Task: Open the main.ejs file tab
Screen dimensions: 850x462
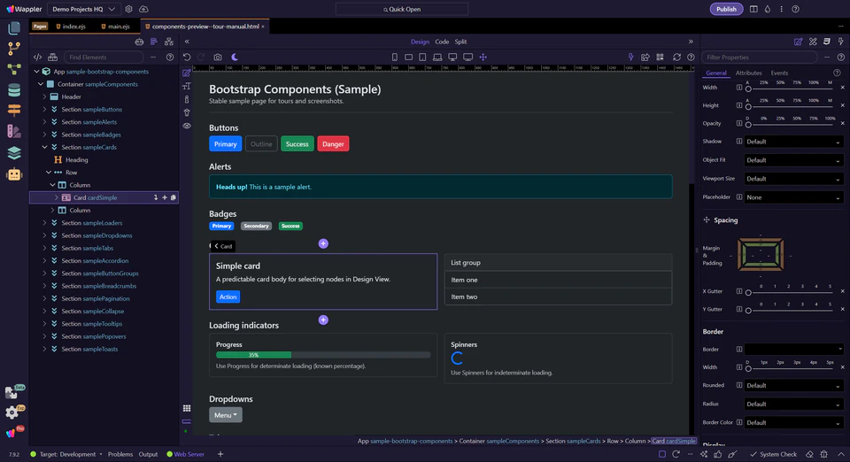Action: coord(115,27)
